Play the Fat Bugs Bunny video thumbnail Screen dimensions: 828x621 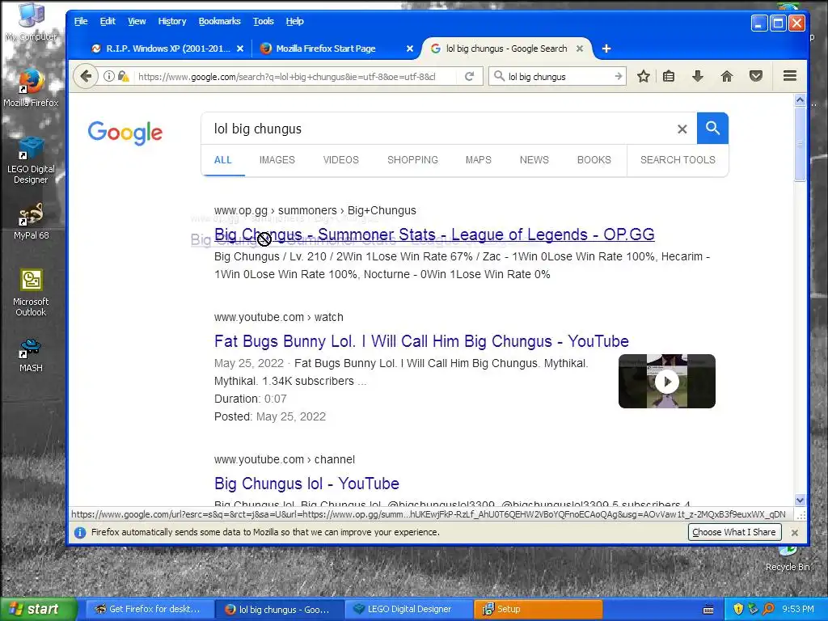(x=667, y=382)
